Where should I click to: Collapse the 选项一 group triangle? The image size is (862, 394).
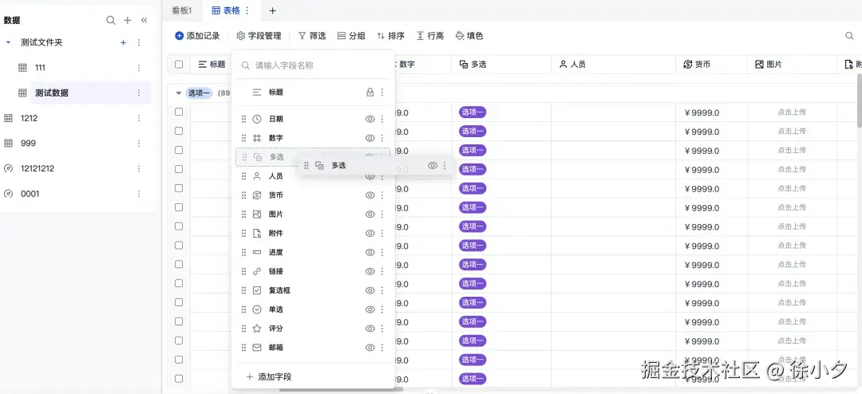tap(179, 93)
